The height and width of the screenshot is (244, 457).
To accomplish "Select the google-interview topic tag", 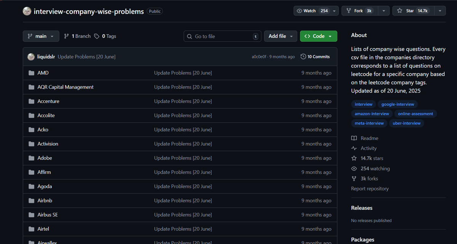I will (398, 104).
